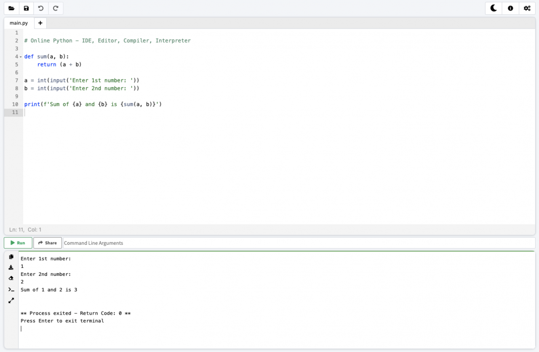This screenshot has width=539, height=352.
Task: Click the code line assigning variable b
Action: [x=82, y=88]
